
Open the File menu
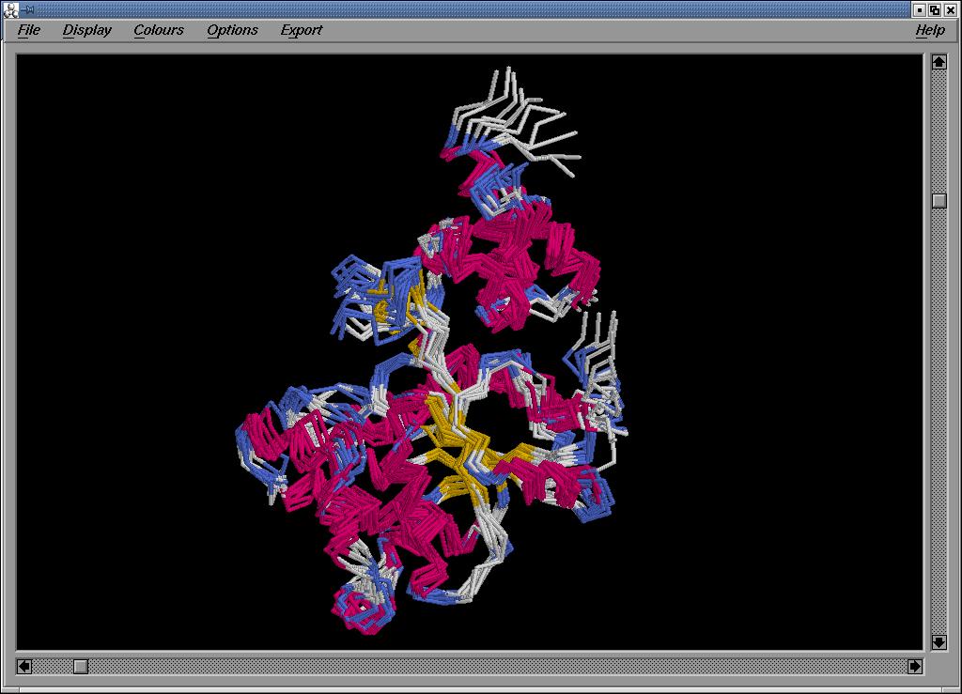coord(29,30)
